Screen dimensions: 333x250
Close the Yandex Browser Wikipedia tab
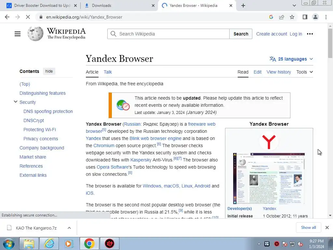click(x=231, y=6)
